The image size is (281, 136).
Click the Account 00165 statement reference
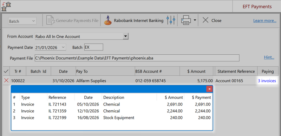(x=229, y=81)
